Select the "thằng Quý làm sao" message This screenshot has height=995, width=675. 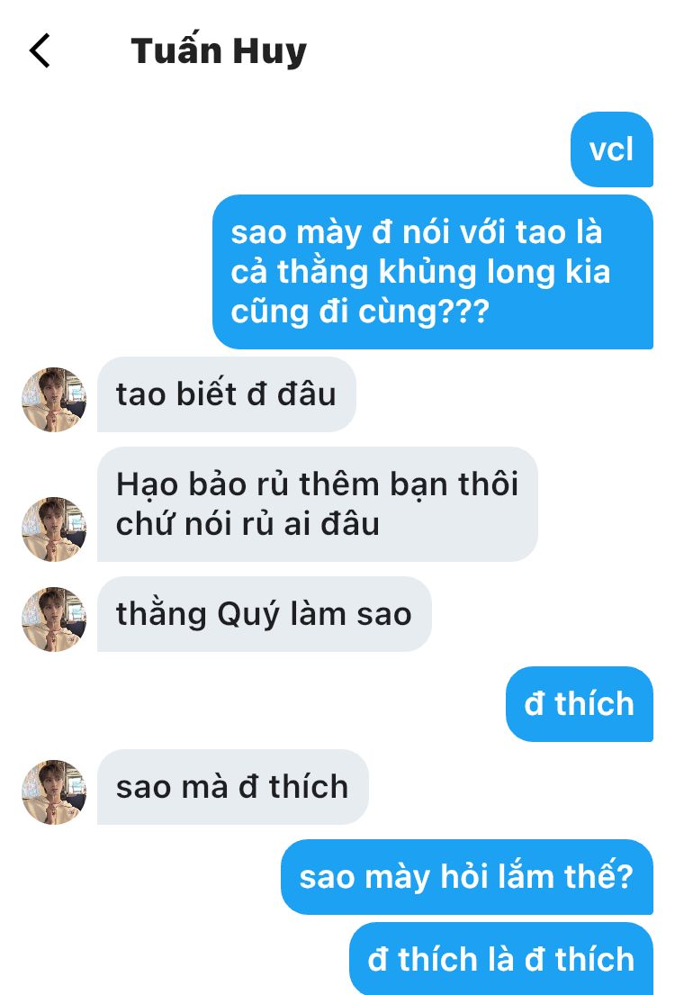(264, 613)
